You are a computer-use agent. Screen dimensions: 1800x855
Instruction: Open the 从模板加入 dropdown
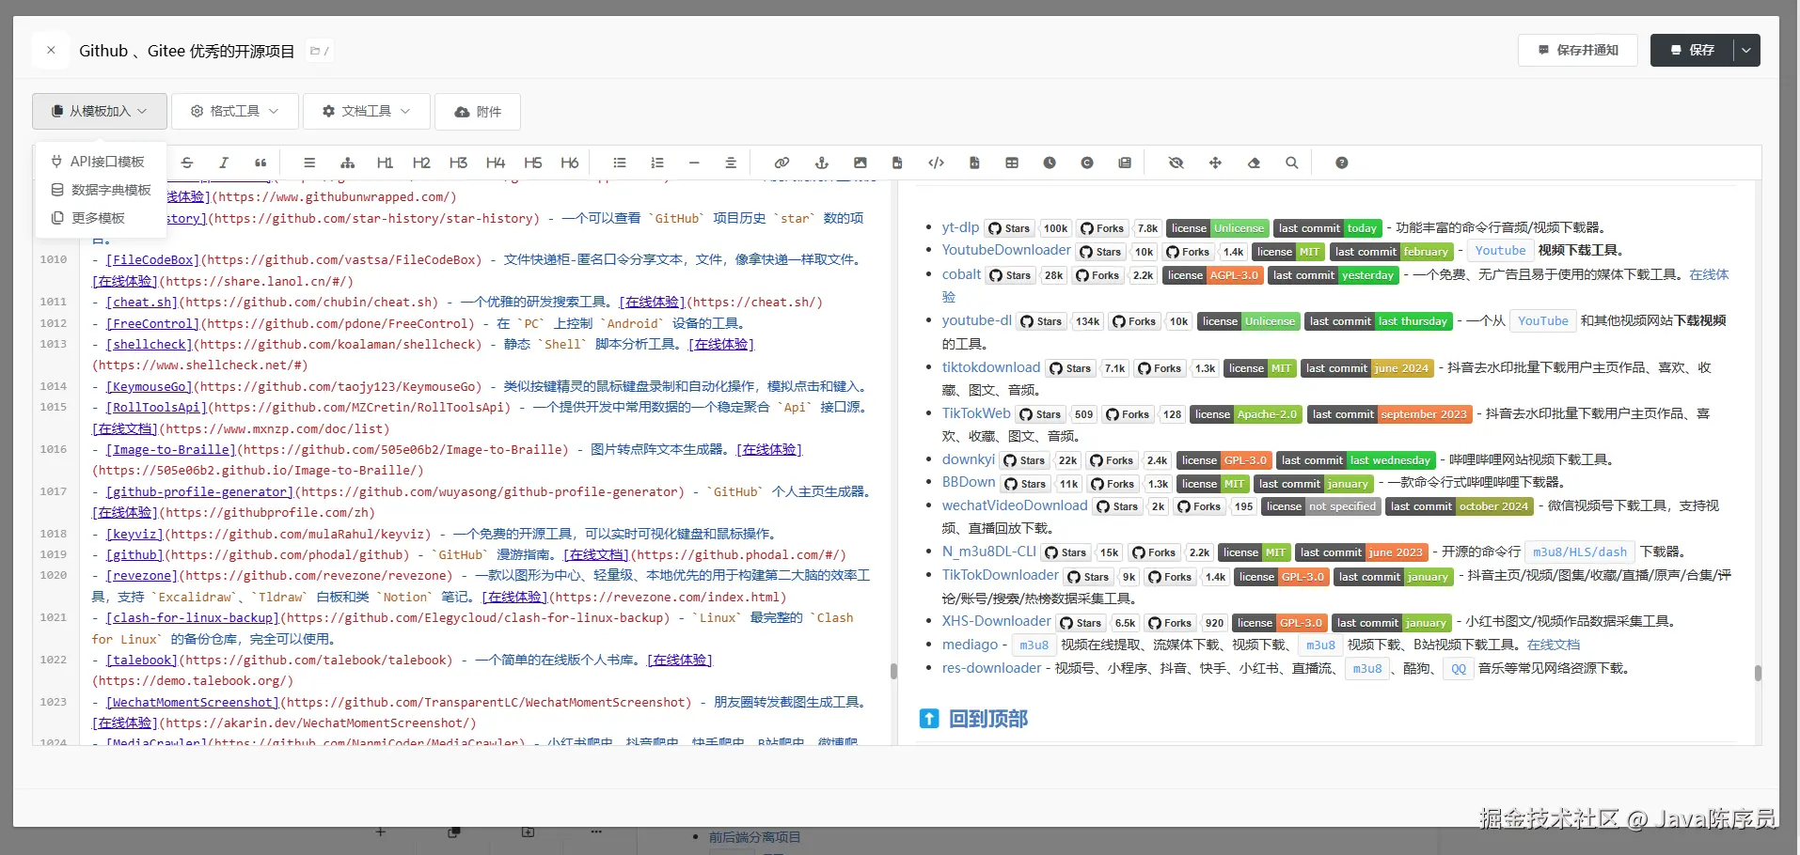click(x=100, y=111)
